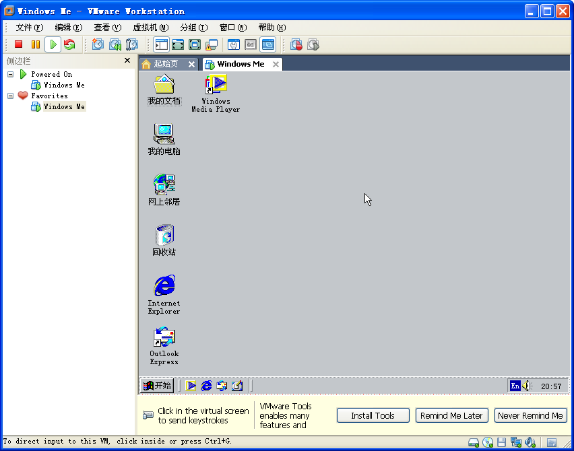
Task: Select the Outlook Express desktop icon
Action: 164,346
